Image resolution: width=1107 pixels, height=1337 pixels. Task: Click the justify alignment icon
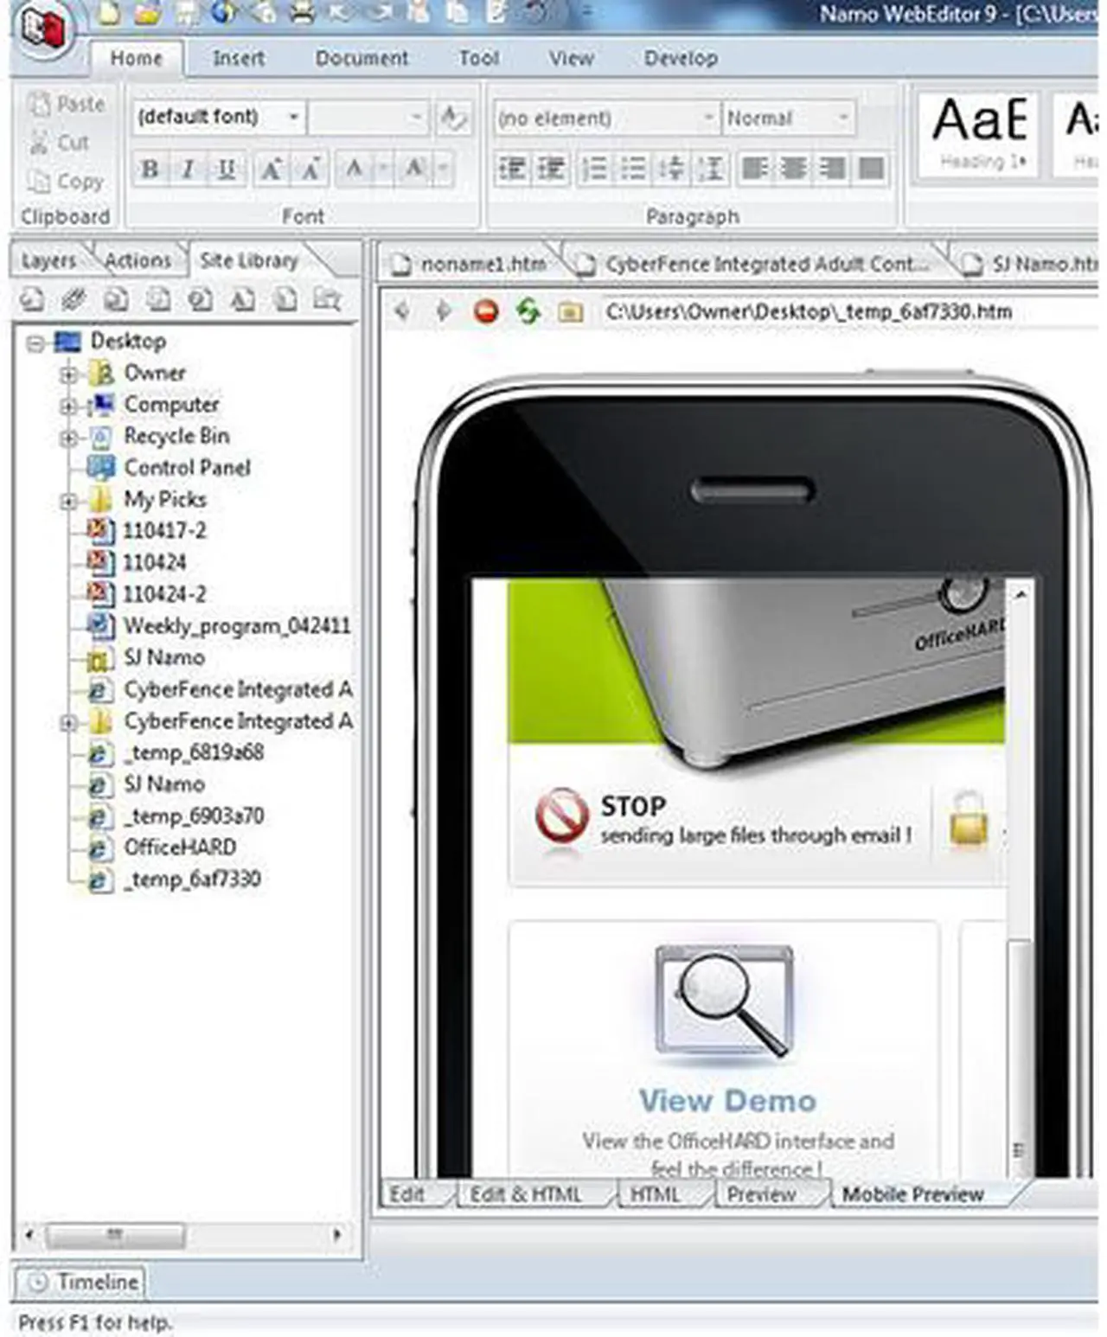[872, 169]
